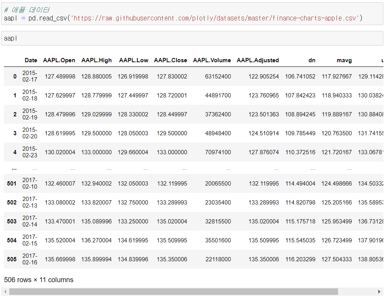
Task: Click the '506 rows × 11 columns' summary
Action: (39, 280)
